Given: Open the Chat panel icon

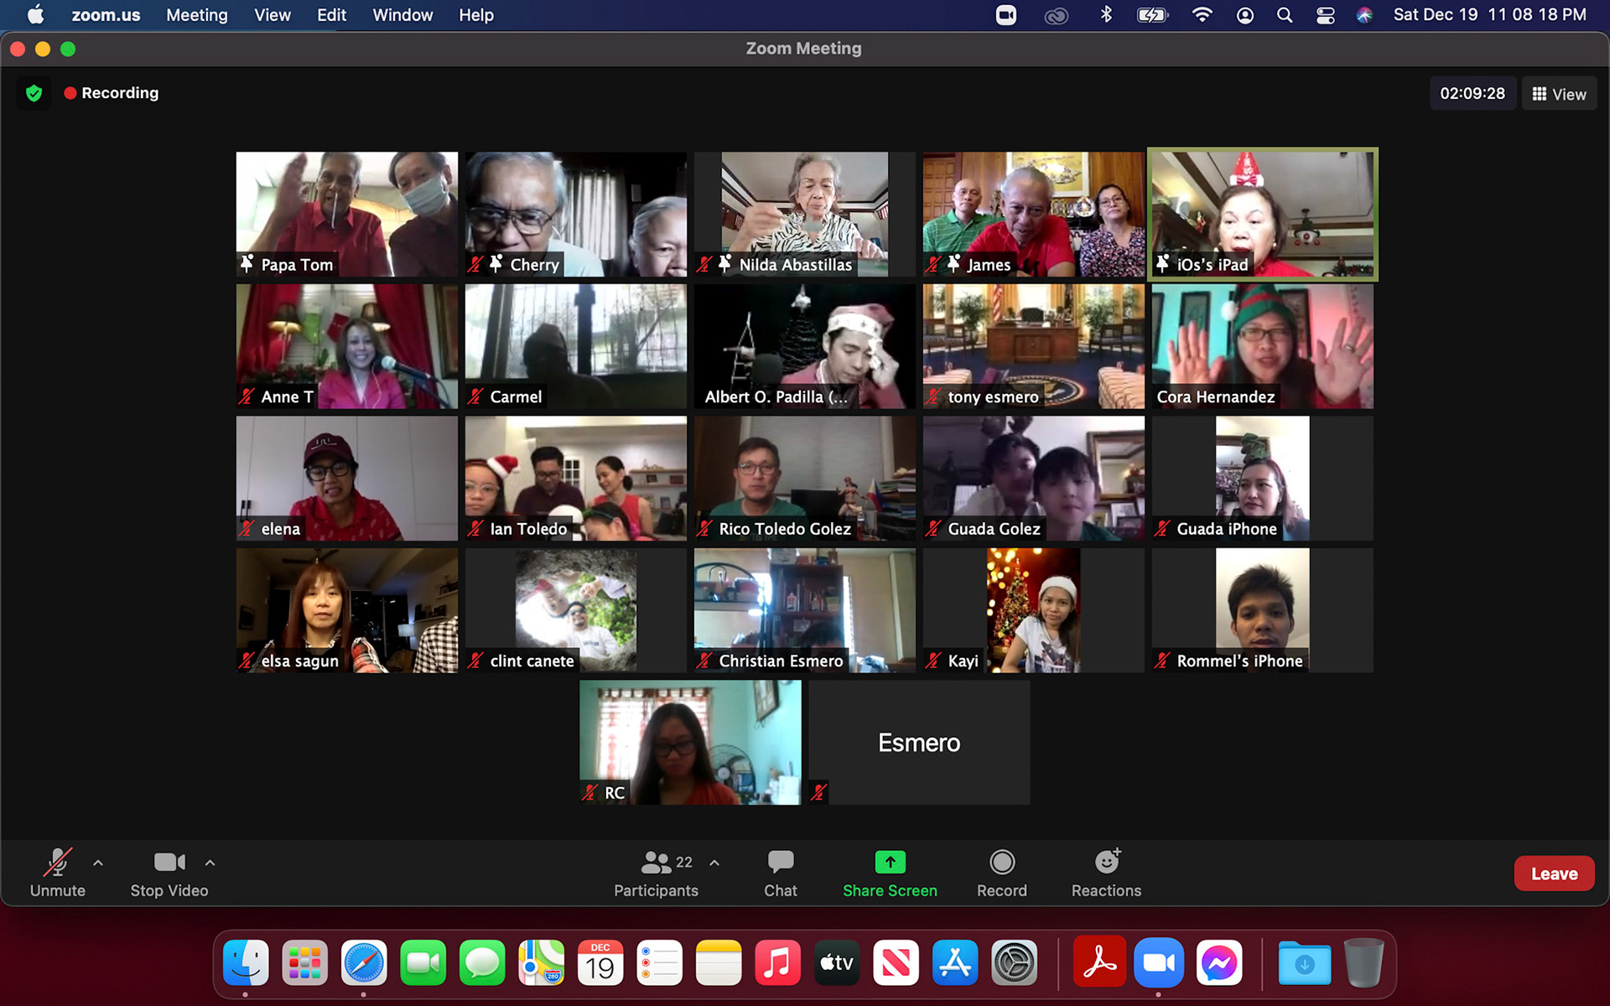Looking at the screenshot, I should [780, 863].
